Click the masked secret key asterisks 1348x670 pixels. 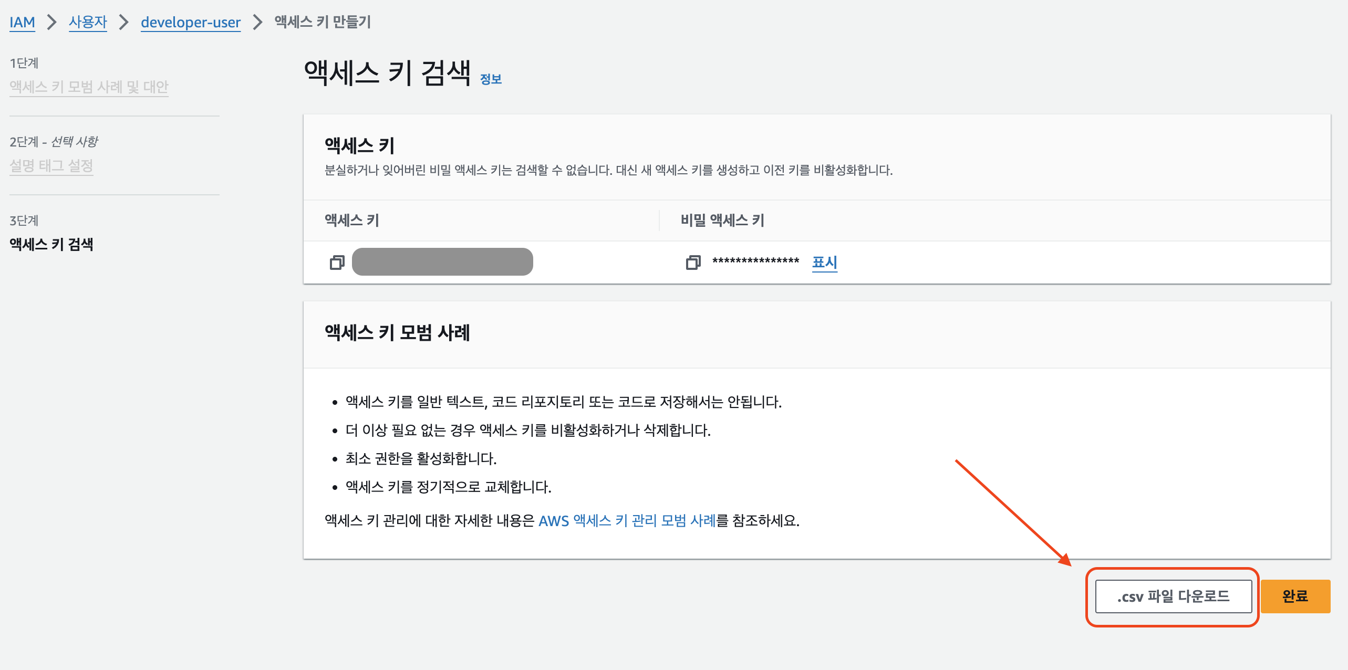[755, 261]
